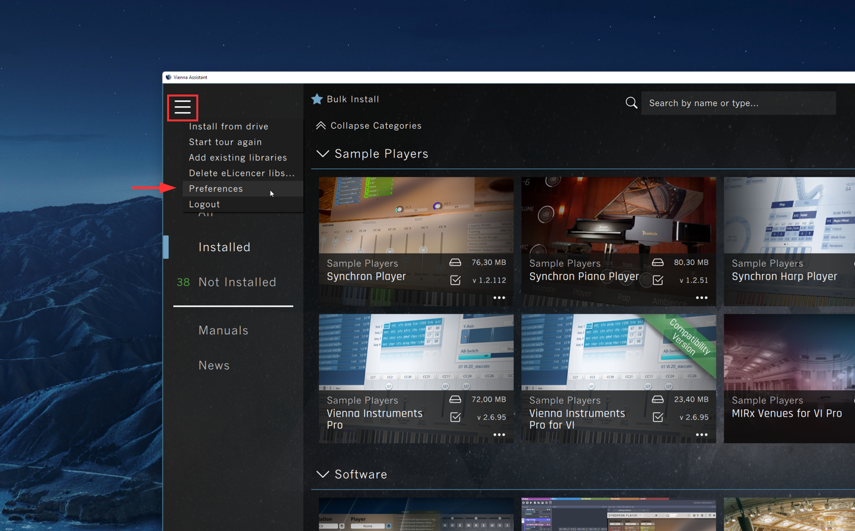This screenshot has width=855, height=531.
Task: Toggle the Synchron Player installed checkbox
Action: (456, 280)
